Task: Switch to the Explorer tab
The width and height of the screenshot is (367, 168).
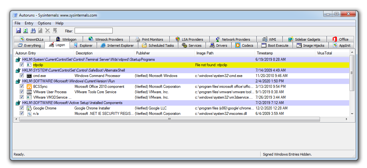Action: [83, 45]
